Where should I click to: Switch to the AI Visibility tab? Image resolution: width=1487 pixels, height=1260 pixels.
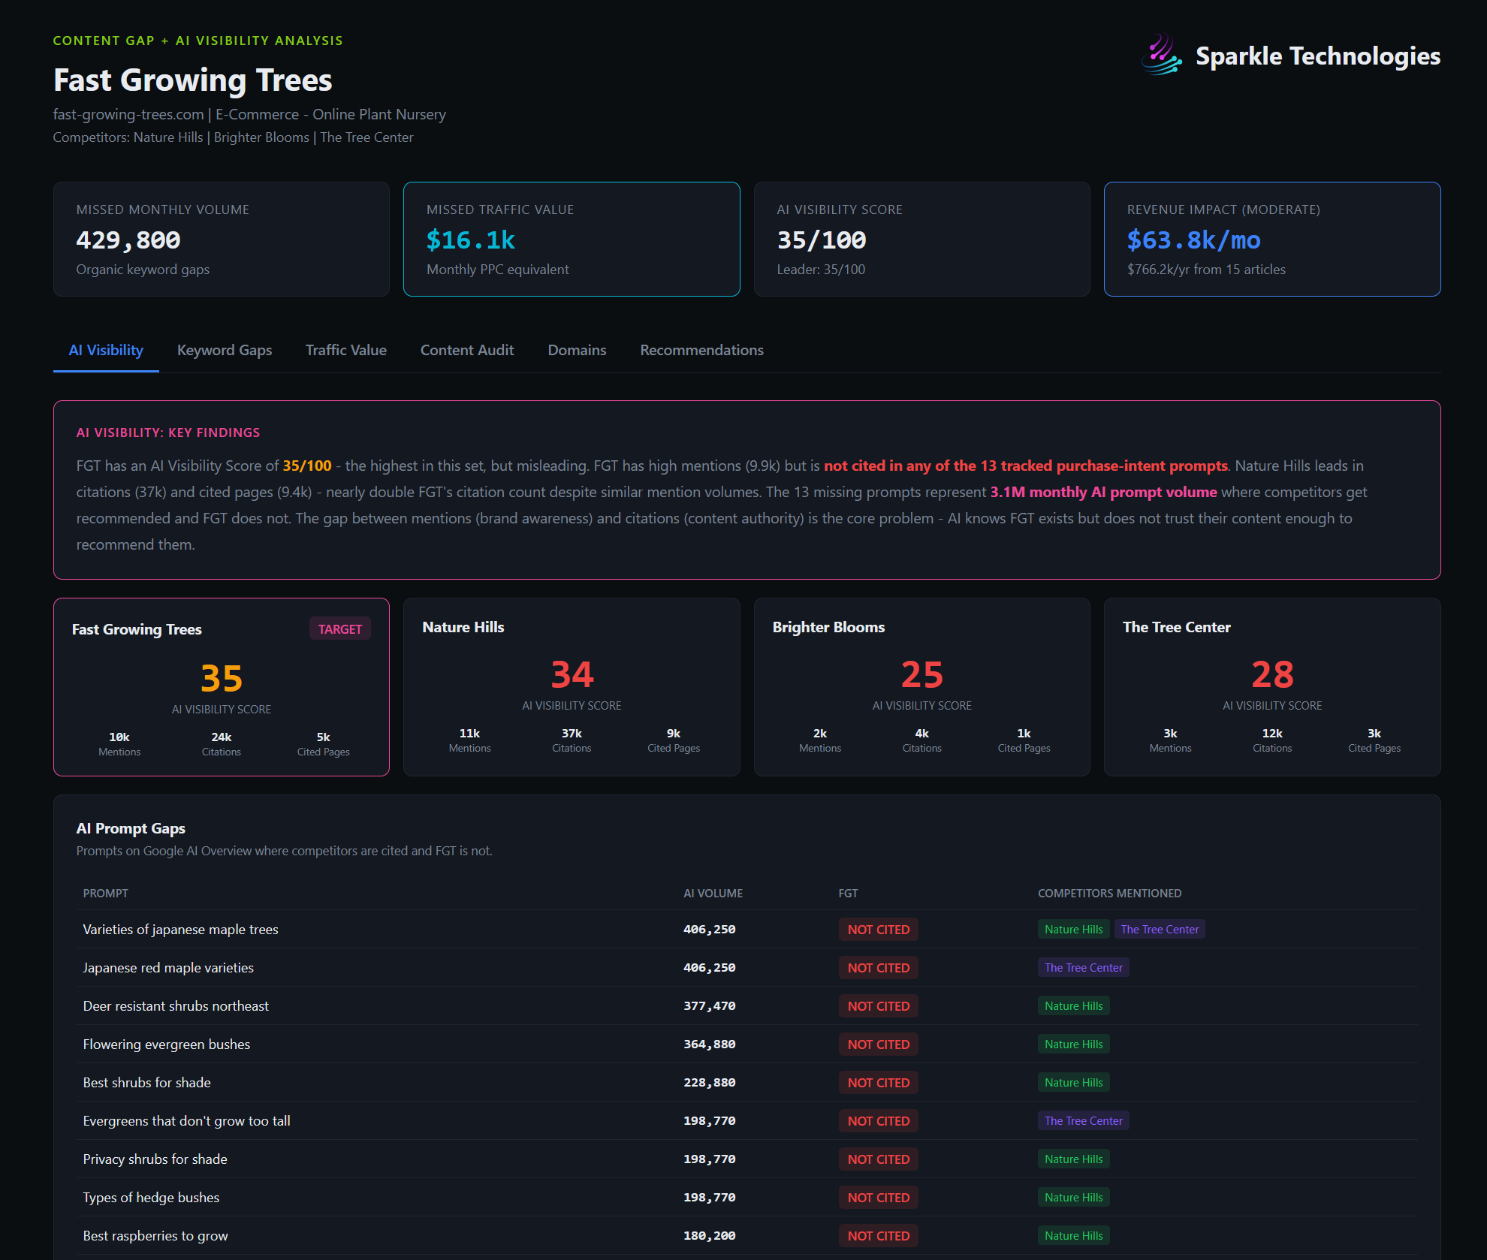point(106,350)
